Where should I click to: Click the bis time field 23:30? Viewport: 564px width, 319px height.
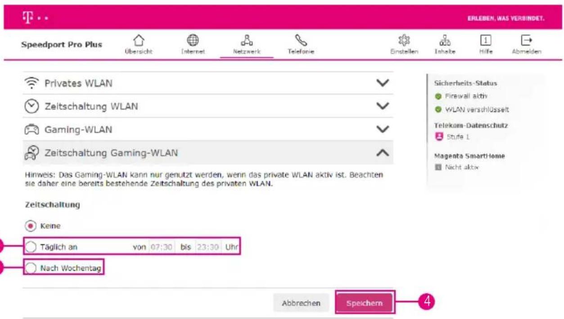[208, 247]
